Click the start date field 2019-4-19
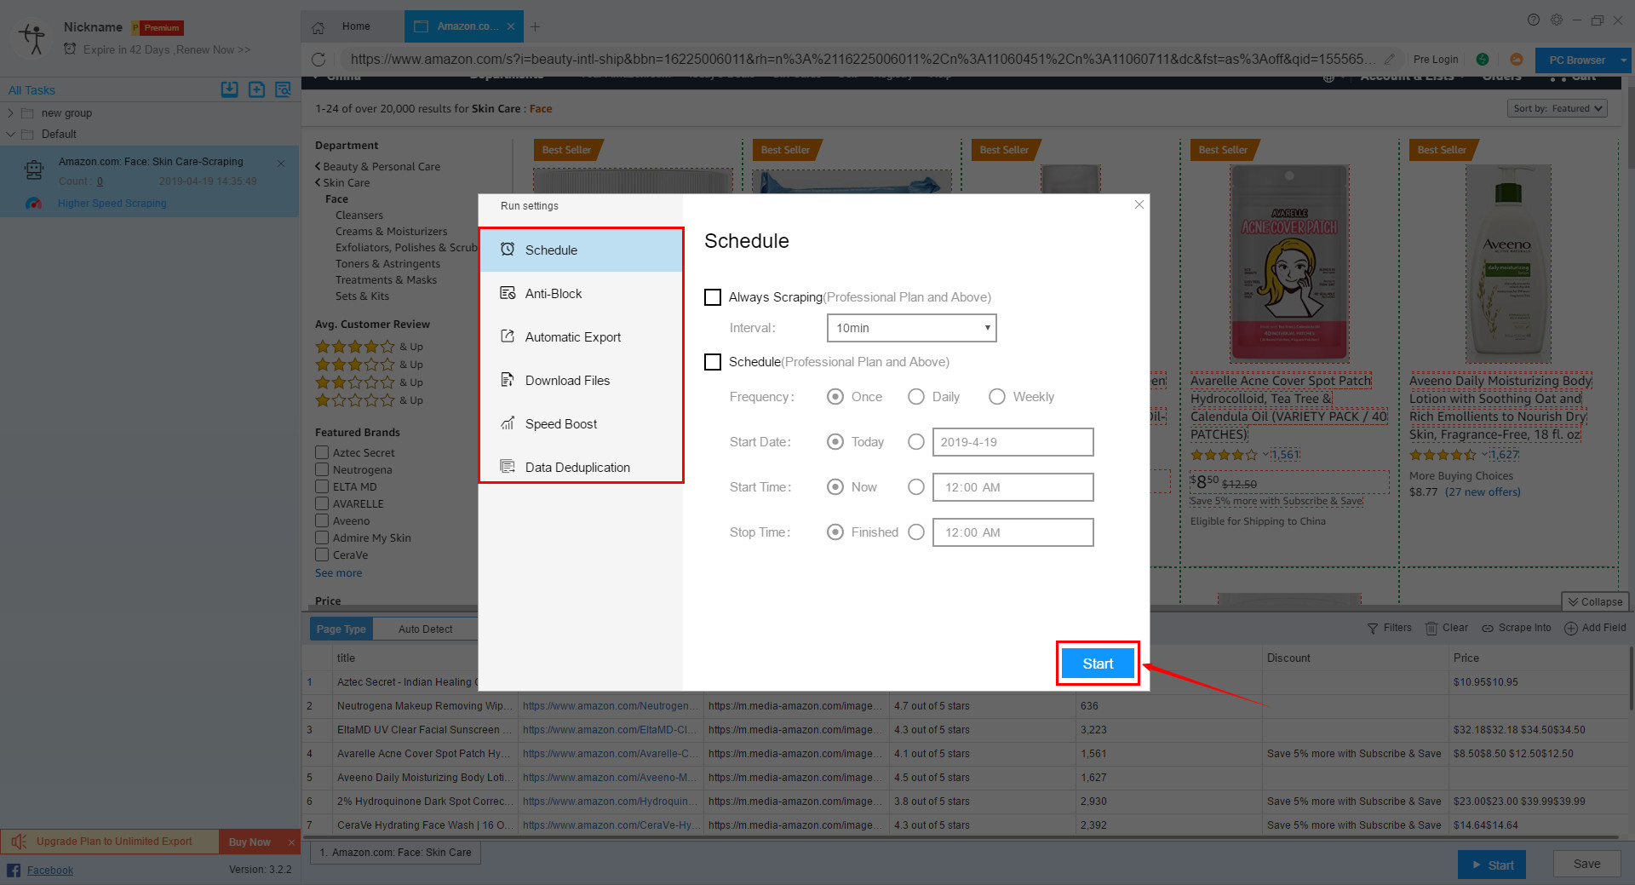The width and height of the screenshot is (1635, 885). [1013, 442]
